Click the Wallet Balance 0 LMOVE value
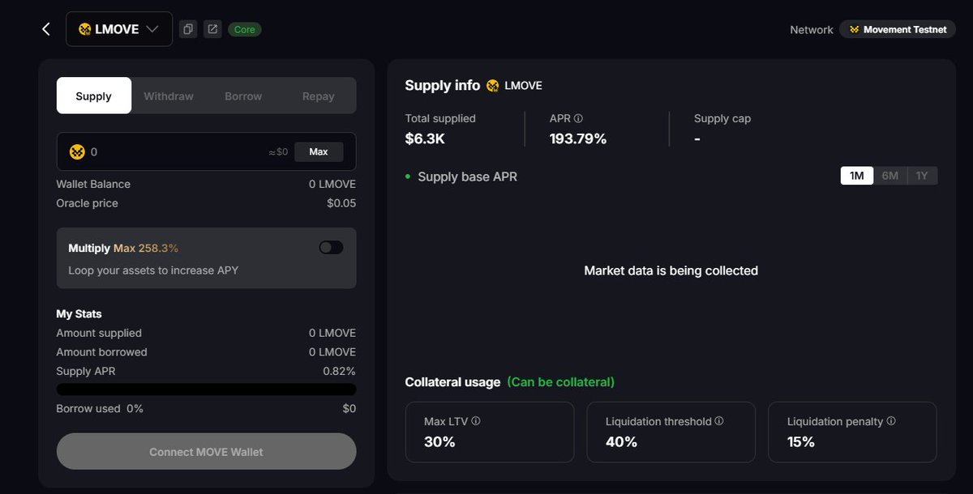Screen dimensions: 973x494 coord(332,184)
